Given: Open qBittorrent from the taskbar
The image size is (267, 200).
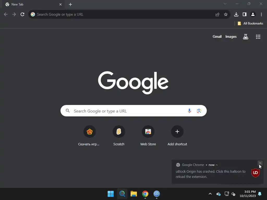Looking at the screenshot, I should tap(157, 194).
